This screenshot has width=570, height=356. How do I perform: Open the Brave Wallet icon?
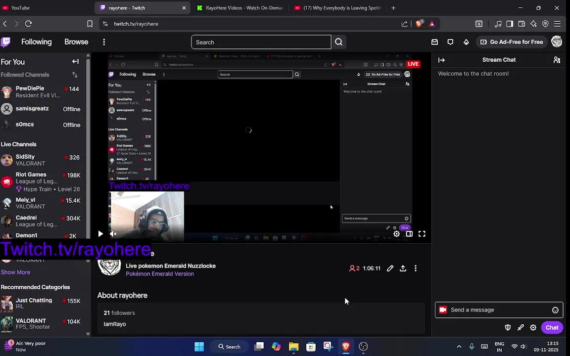[522, 24]
